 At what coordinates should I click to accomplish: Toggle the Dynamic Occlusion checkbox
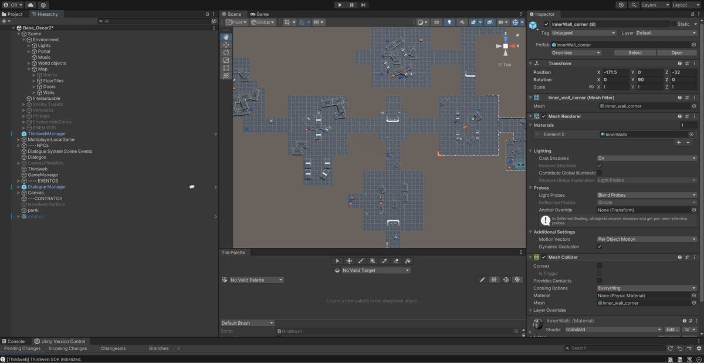[x=599, y=247]
